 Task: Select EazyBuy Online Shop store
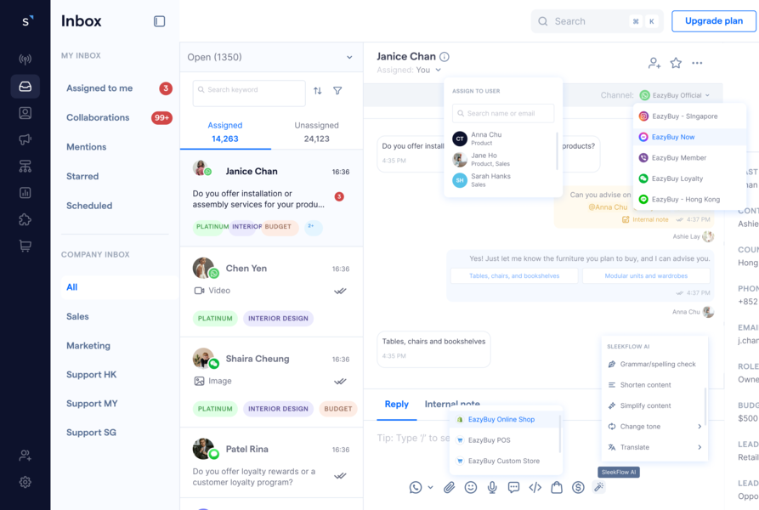click(506, 420)
